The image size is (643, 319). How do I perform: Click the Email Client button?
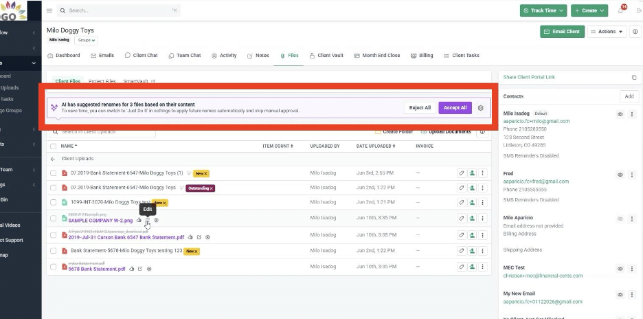(562, 32)
